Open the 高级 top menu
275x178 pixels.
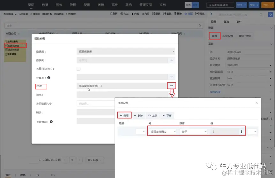click(x=115, y=5)
